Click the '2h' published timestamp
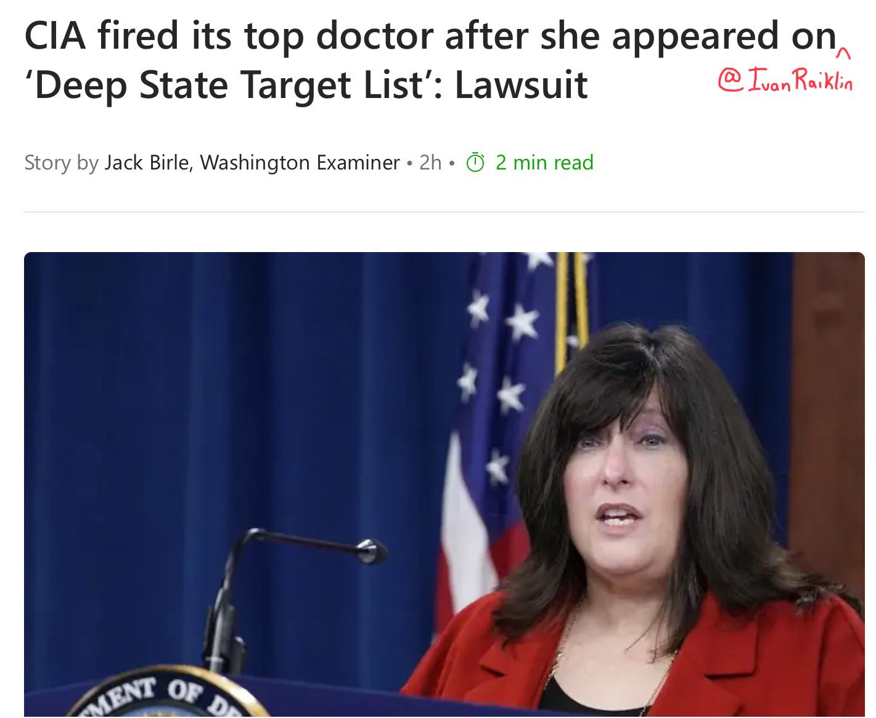The image size is (876, 718). (430, 163)
